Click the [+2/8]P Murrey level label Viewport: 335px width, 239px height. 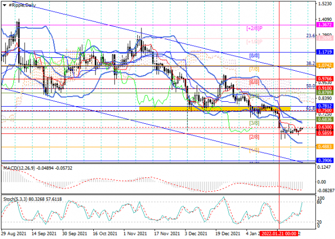254,28
